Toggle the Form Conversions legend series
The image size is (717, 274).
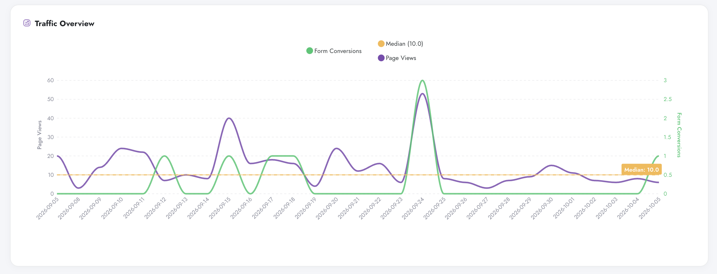[x=334, y=51]
